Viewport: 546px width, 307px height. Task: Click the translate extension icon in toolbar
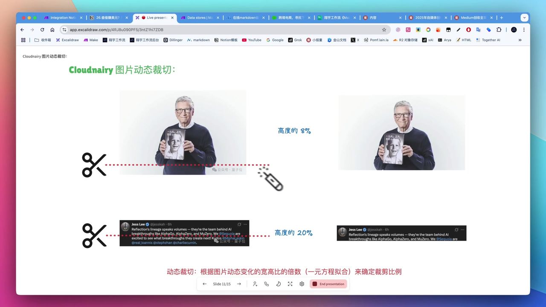pos(479,29)
